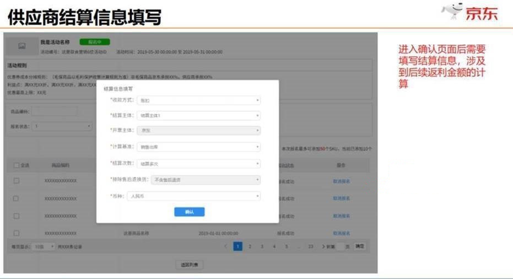The width and height of the screenshot is (513, 279).
Task: Open the 计算基准 dropdown
Action: pos(198,147)
